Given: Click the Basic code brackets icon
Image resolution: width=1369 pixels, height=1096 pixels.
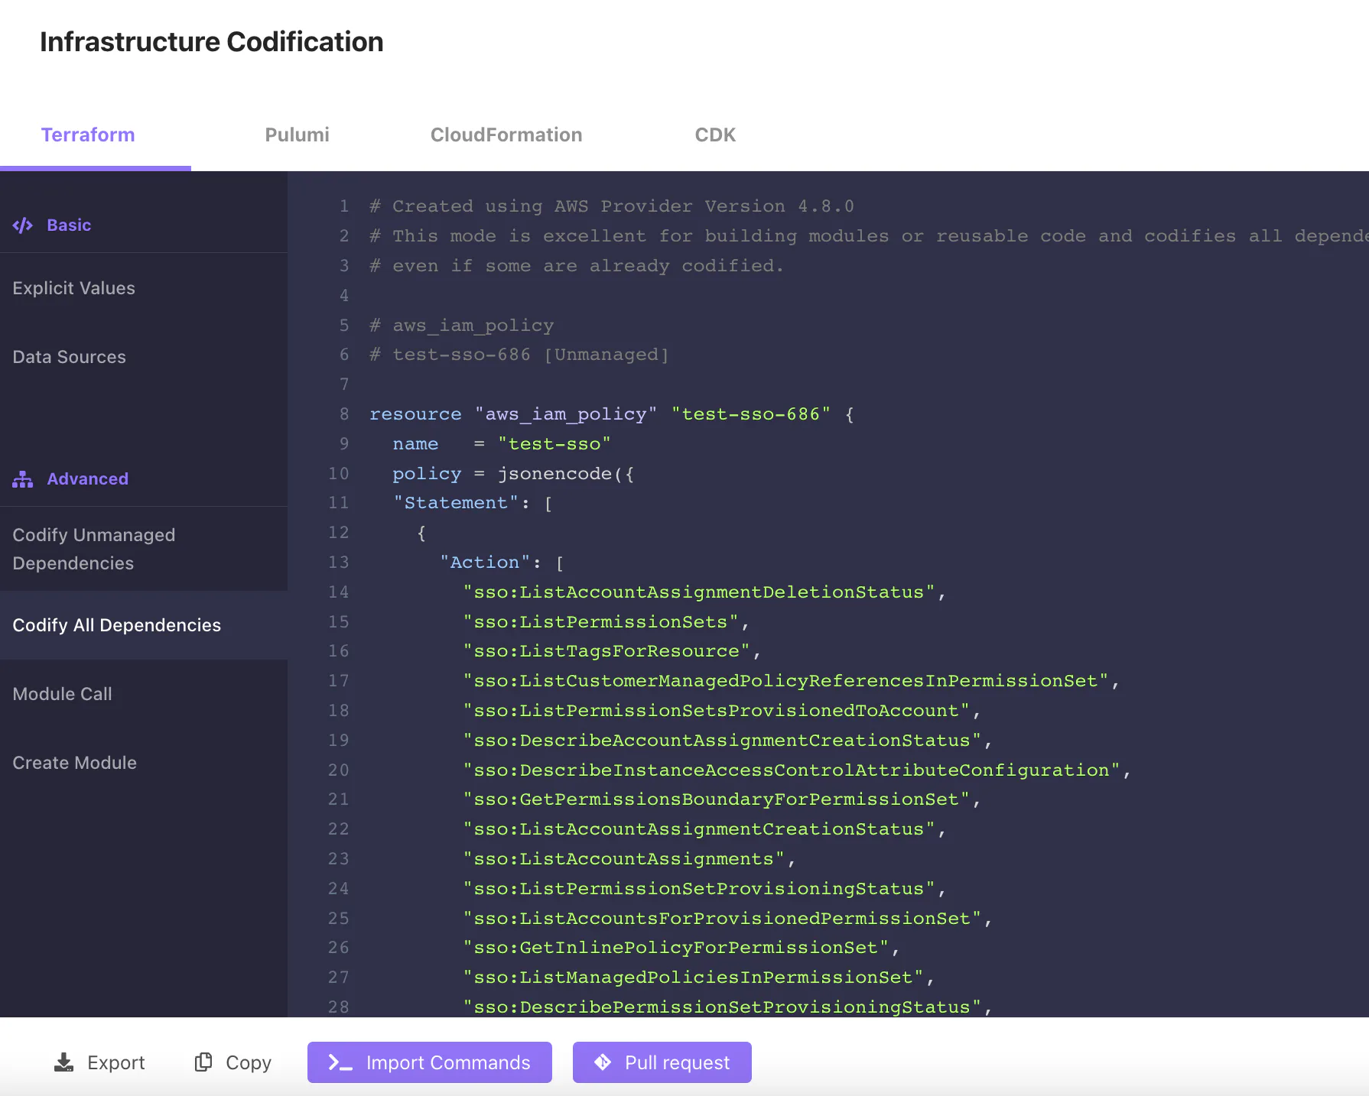Looking at the screenshot, I should 23,225.
